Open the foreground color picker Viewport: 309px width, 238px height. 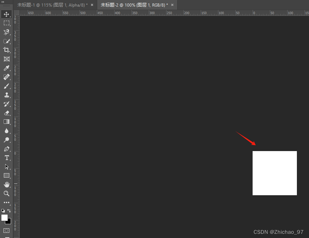point(4,217)
